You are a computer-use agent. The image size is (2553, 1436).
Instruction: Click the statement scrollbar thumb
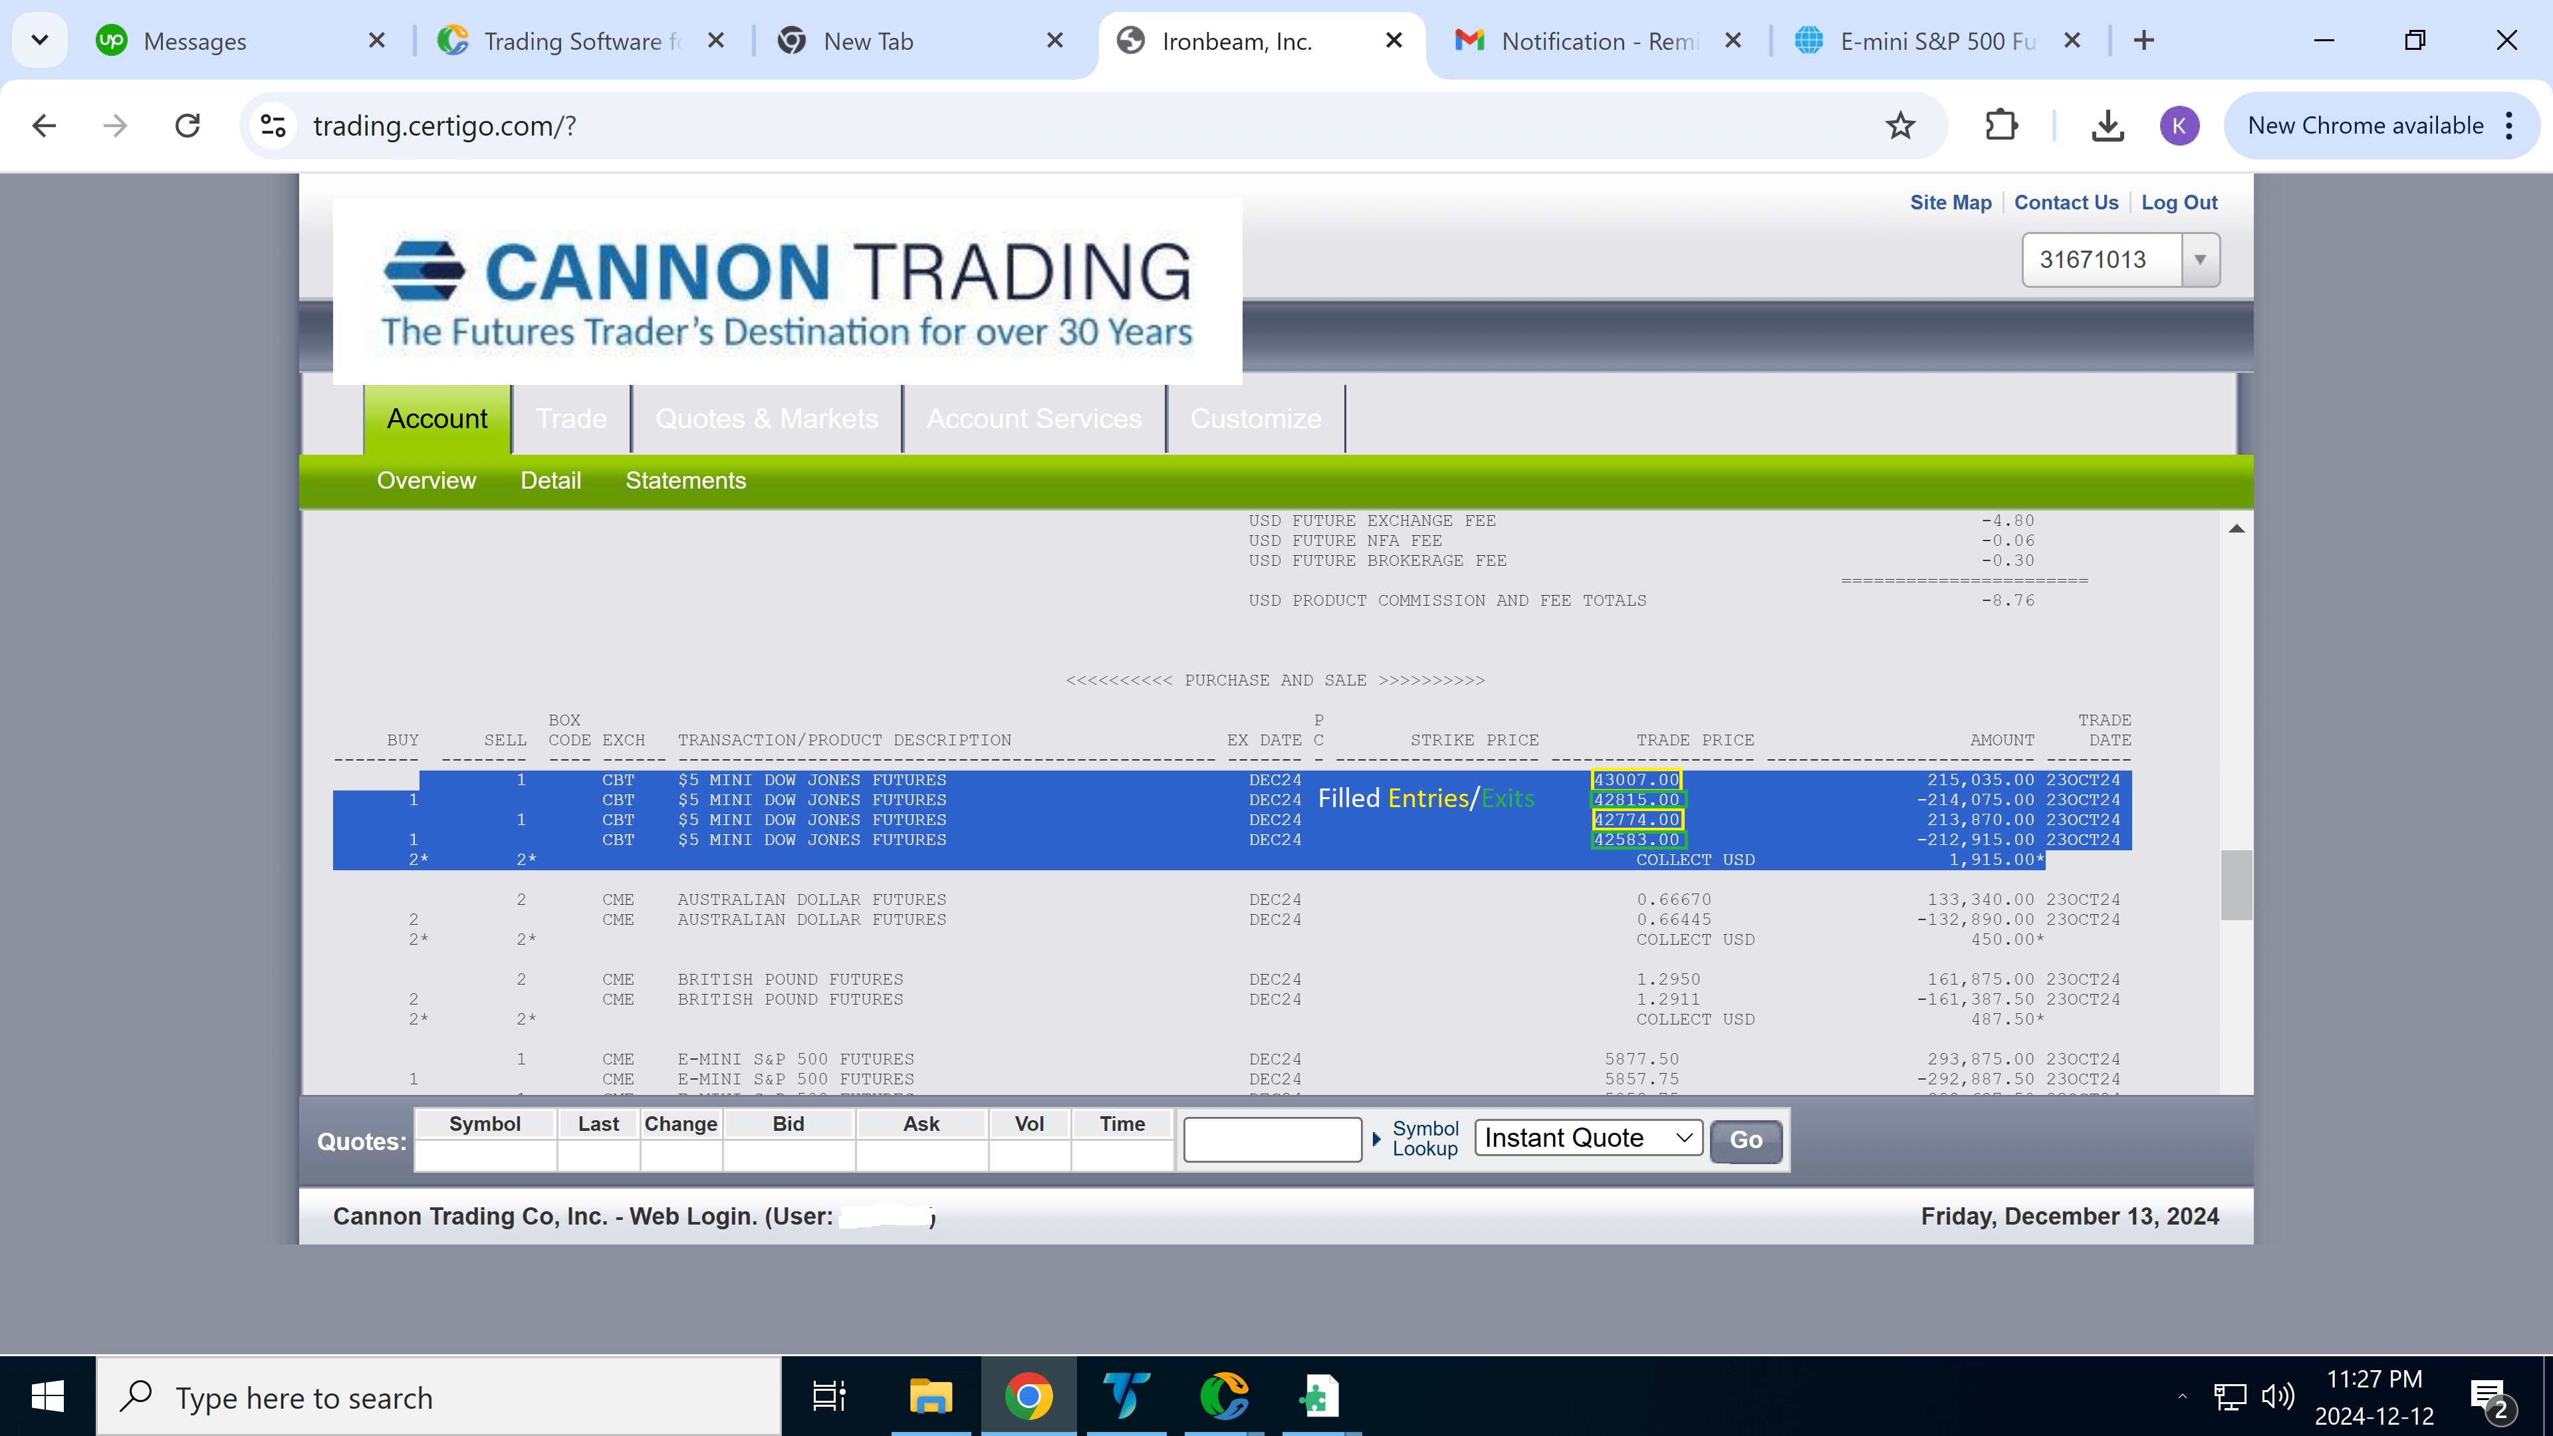2236,885
